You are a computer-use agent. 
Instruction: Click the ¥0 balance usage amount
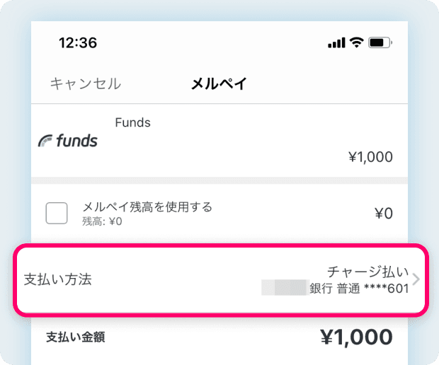click(x=384, y=214)
